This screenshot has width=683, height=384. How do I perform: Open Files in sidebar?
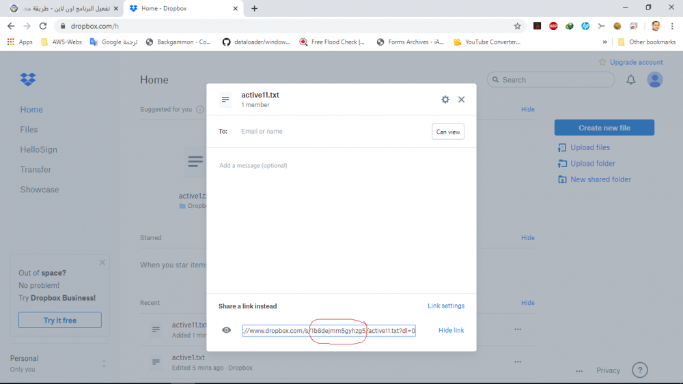click(x=29, y=130)
